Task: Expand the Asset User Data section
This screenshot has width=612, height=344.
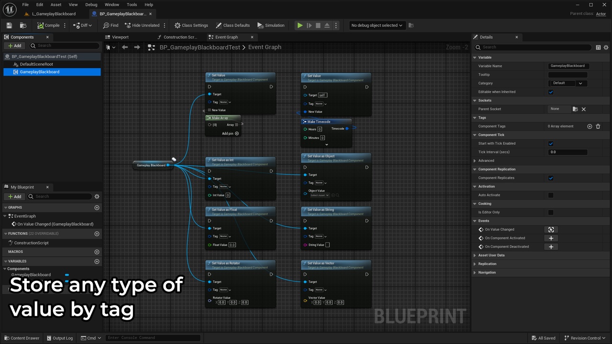Action: 491,255
